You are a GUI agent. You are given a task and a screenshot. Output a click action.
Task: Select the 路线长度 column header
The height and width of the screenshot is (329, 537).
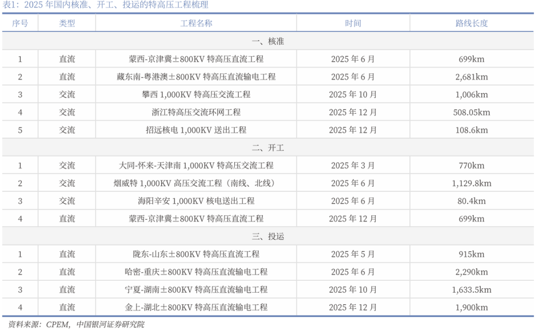tap(471, 23)
